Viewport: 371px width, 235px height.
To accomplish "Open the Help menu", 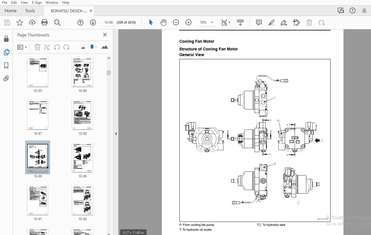I will 66,2.
